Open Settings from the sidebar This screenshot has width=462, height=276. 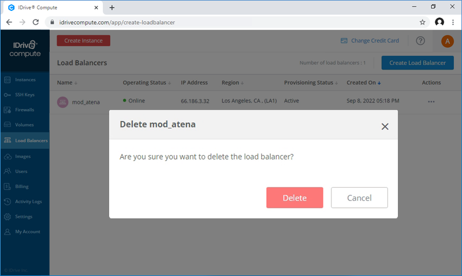pyautogui.click(x=24, y=217)
